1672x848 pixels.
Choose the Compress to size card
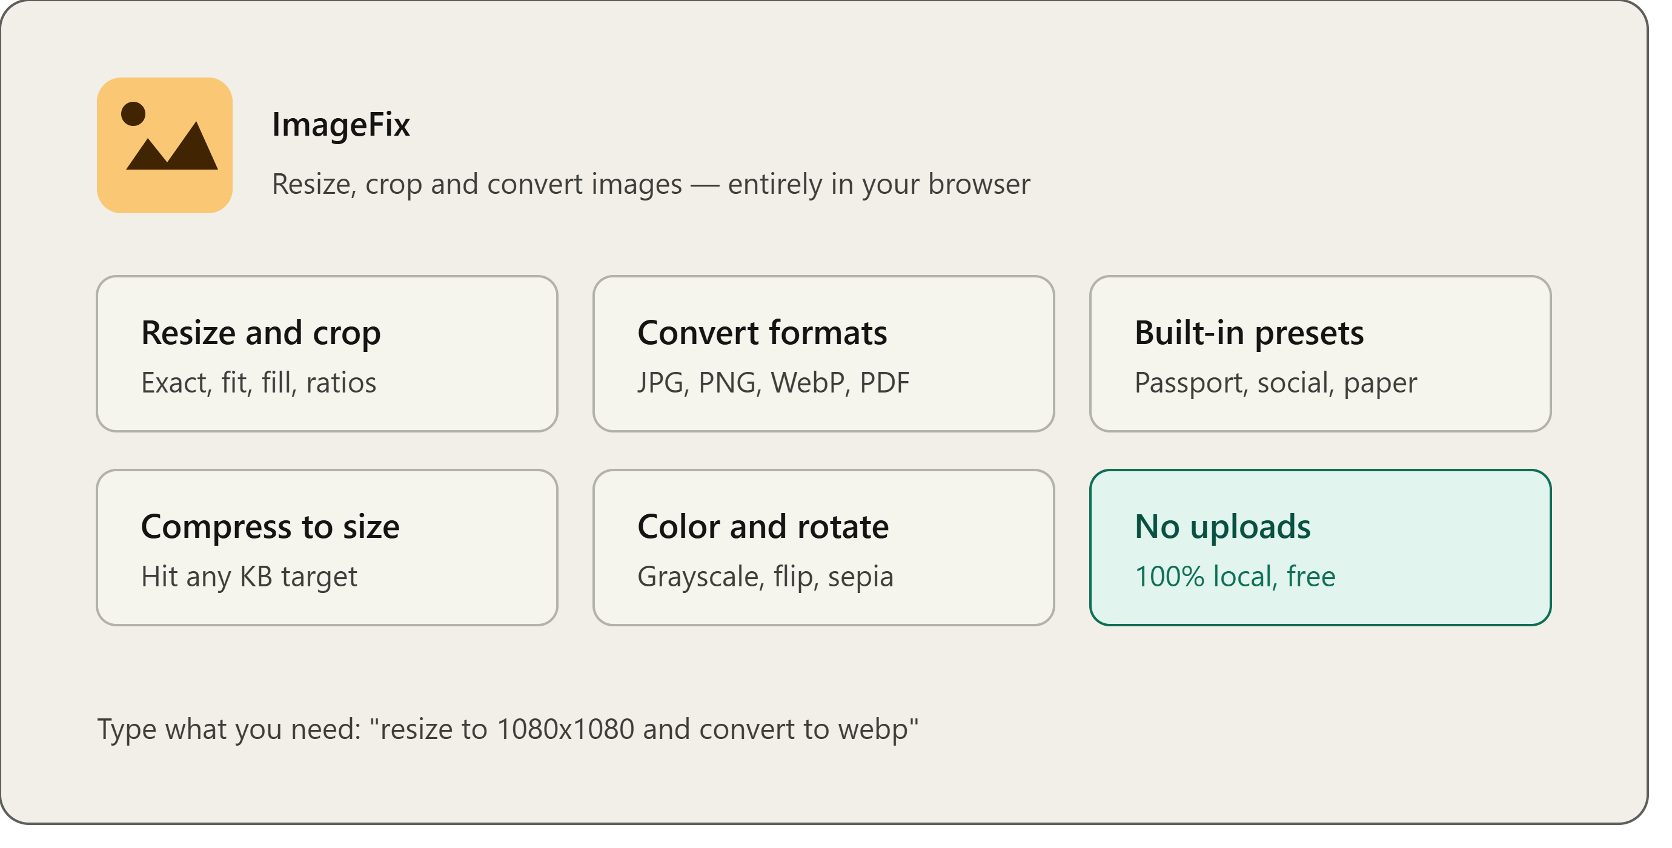tap(327, 548)
